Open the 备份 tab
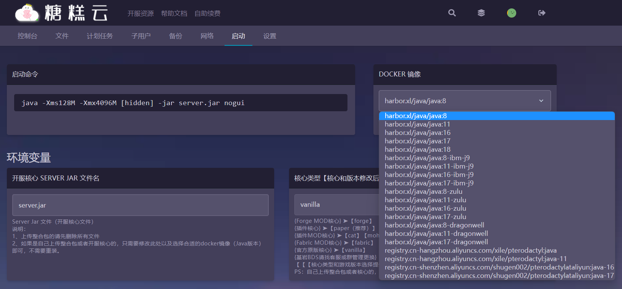This screenshot has height=289, width=622. (176, 36)
